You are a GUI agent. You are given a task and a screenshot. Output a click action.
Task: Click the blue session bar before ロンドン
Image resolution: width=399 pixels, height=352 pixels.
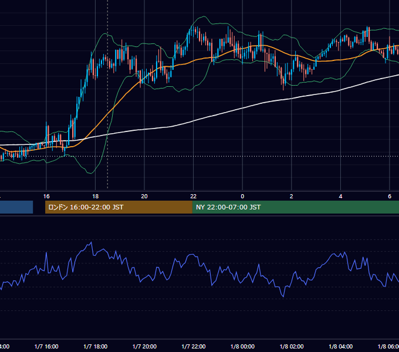point(16,207)
